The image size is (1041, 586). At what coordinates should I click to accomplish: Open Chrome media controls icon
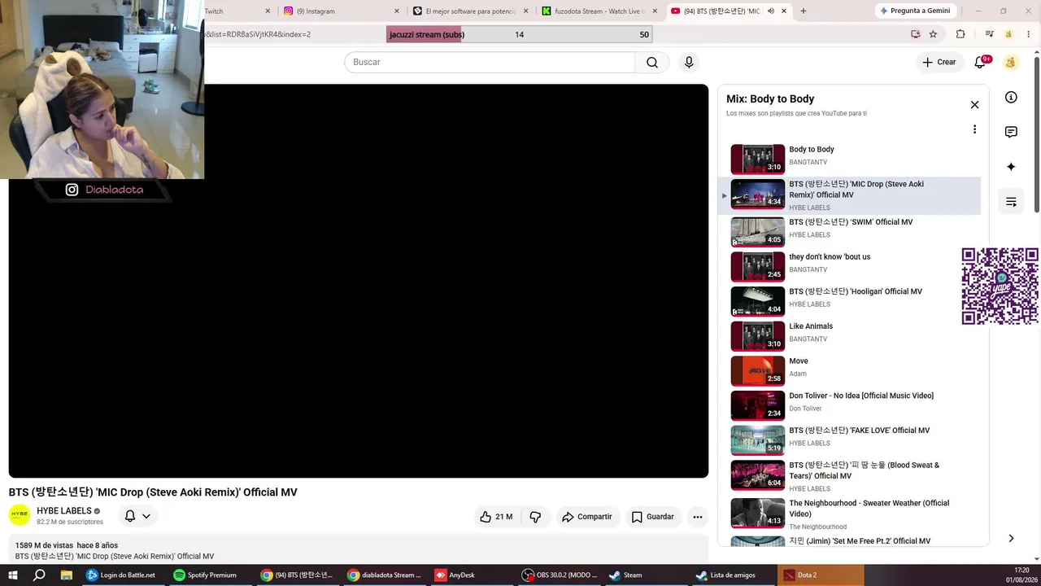click(x=989, y=34)
